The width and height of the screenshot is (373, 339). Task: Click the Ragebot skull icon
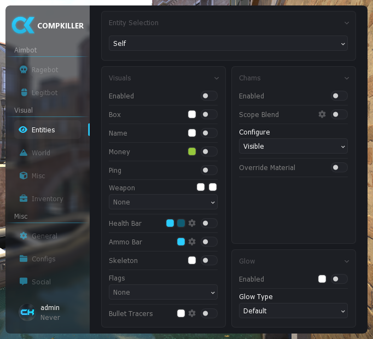(x=24, y=69)
